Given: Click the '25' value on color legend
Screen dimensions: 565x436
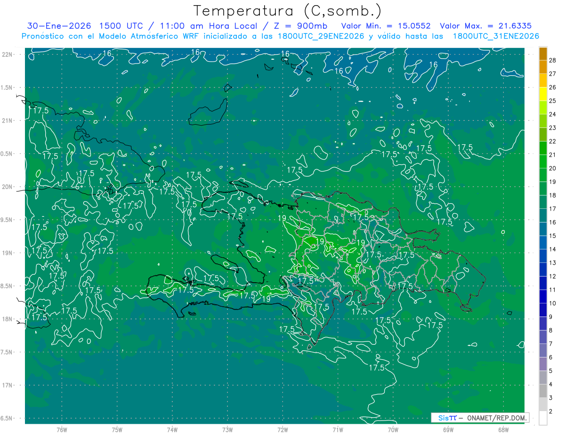Looking at the screenshot, I should tap(553, 101).
